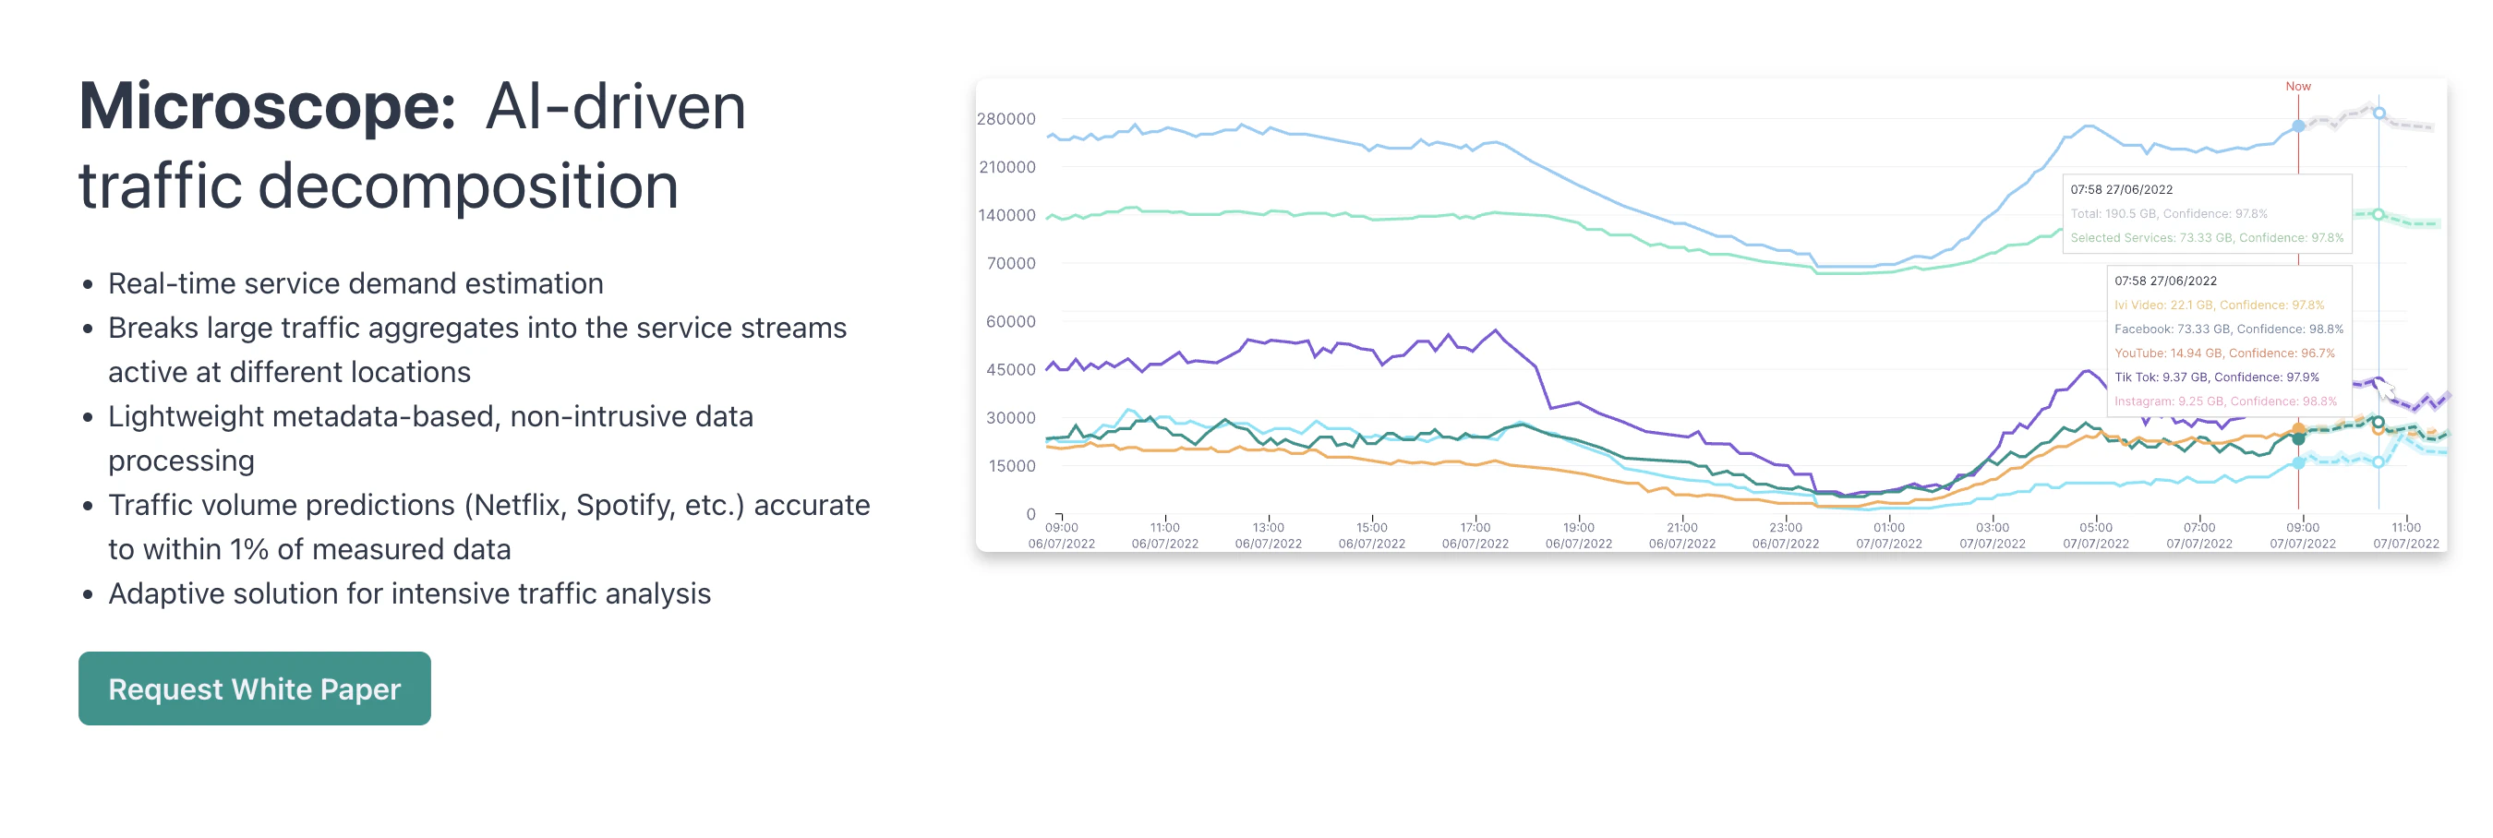The width and height of the screenshot is (2493, 838).
Task: Click the 09:00 06/07/2022 x-axis tick
Action: pyautogui.click(x=1062, y=535)
